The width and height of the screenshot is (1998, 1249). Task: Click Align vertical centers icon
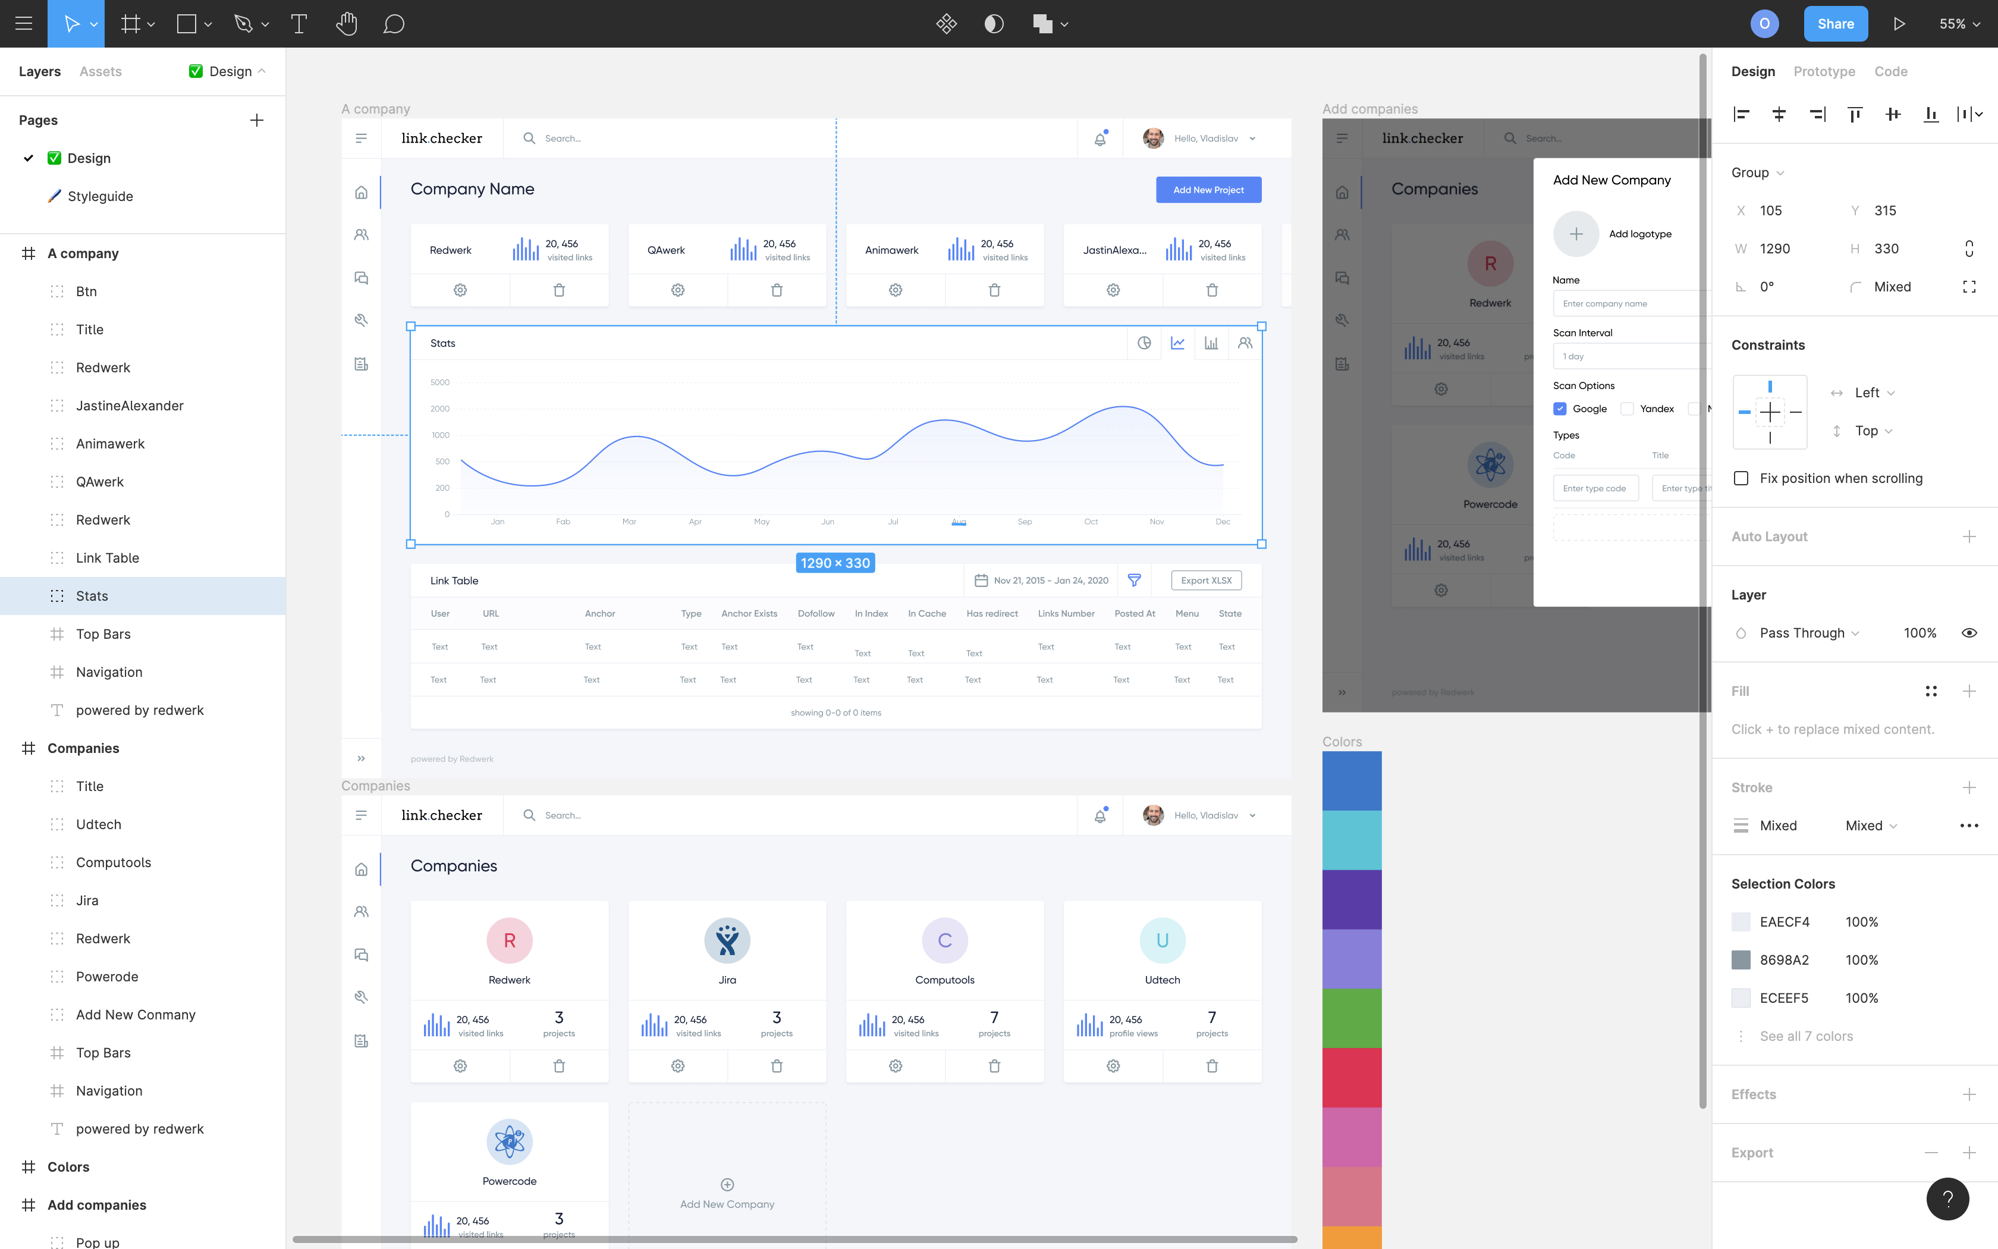(1893, 115)
